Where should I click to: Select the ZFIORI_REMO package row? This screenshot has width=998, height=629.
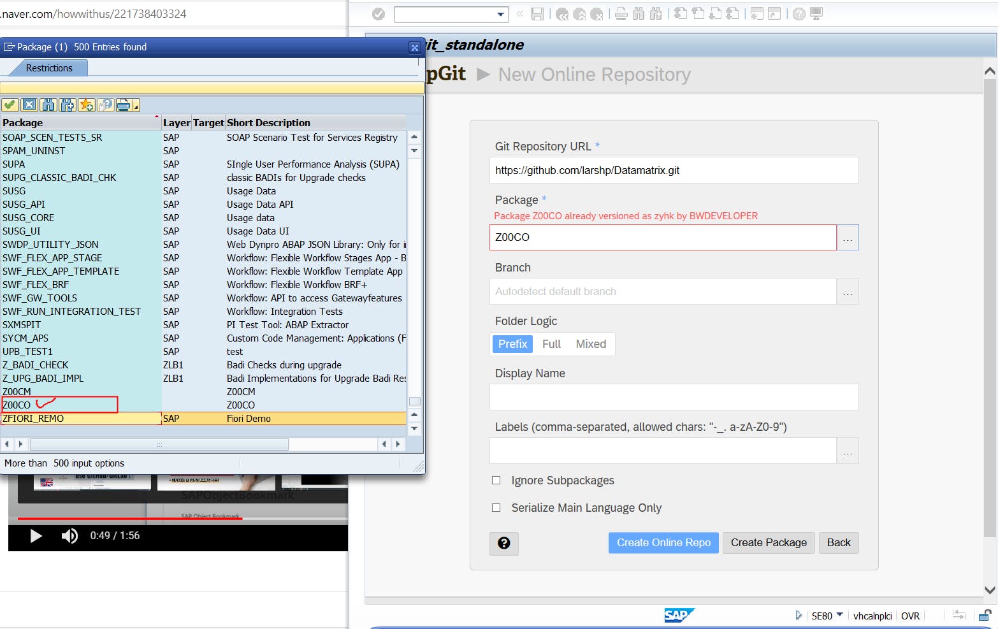click(x=204, y=419)
